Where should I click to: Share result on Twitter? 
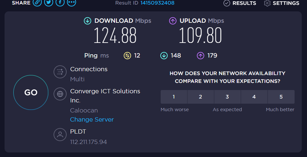[49, 3]
